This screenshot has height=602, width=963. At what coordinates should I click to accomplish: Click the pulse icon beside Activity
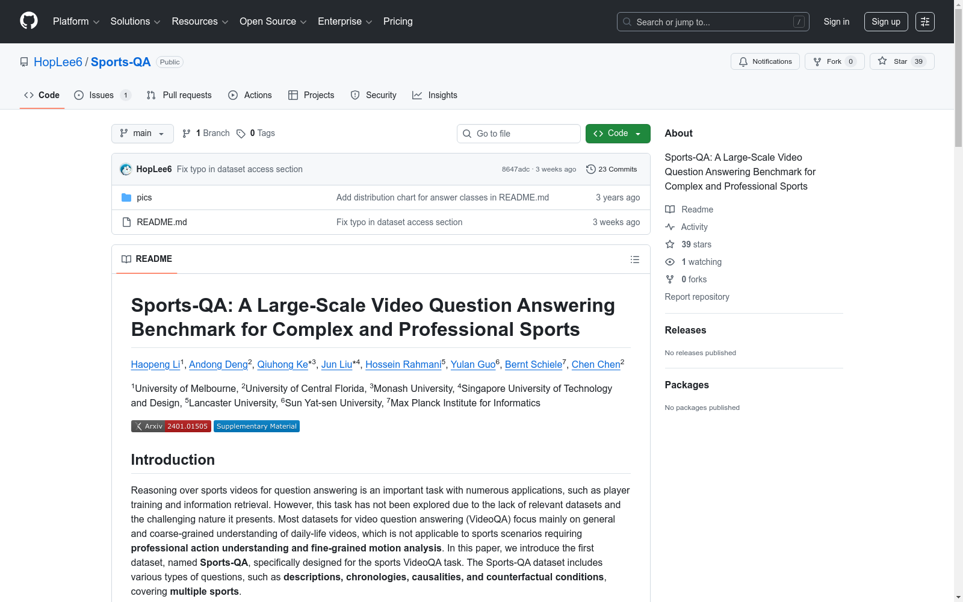670,227
